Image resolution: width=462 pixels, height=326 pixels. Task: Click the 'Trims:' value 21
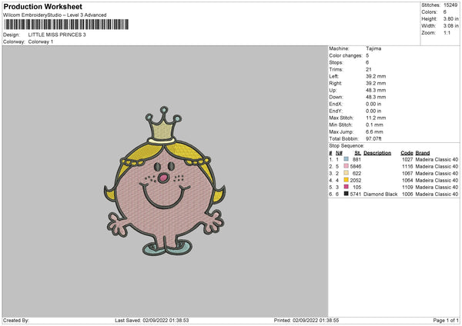(x=368, y=69)
